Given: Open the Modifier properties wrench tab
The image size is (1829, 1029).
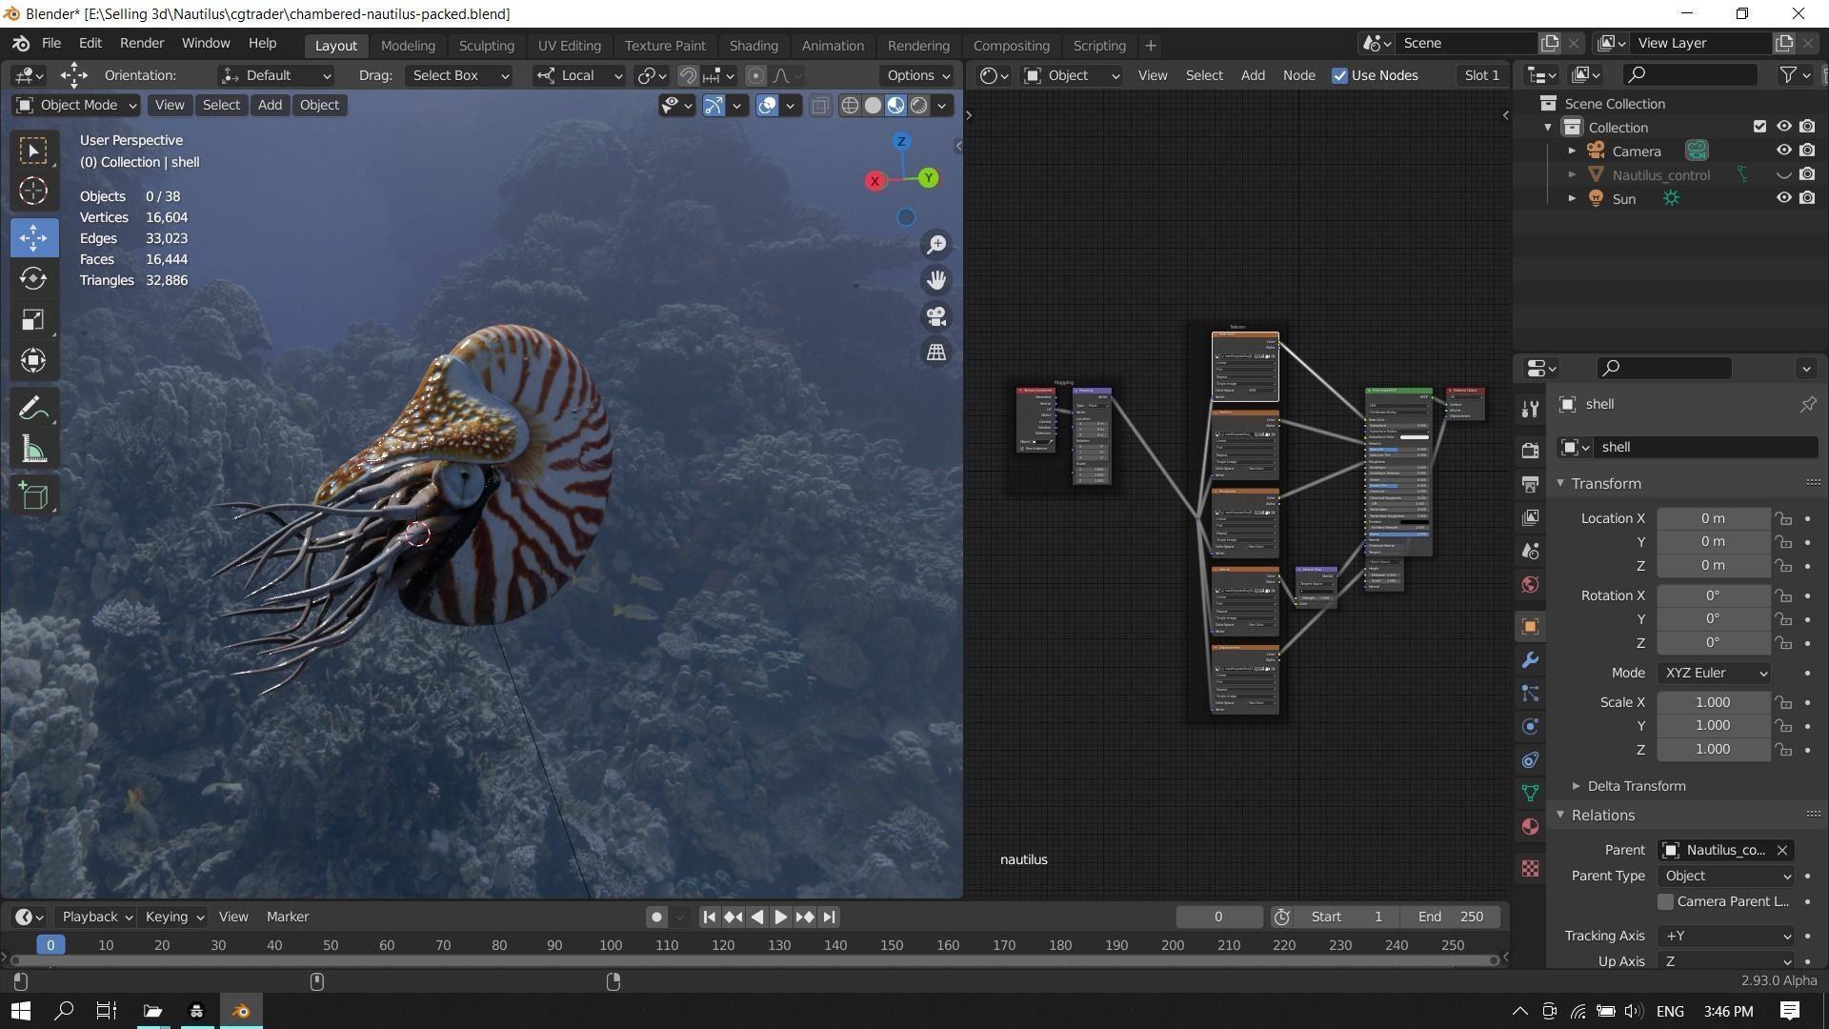Looking at the screenshot, I should click(x=1530, y=659).
